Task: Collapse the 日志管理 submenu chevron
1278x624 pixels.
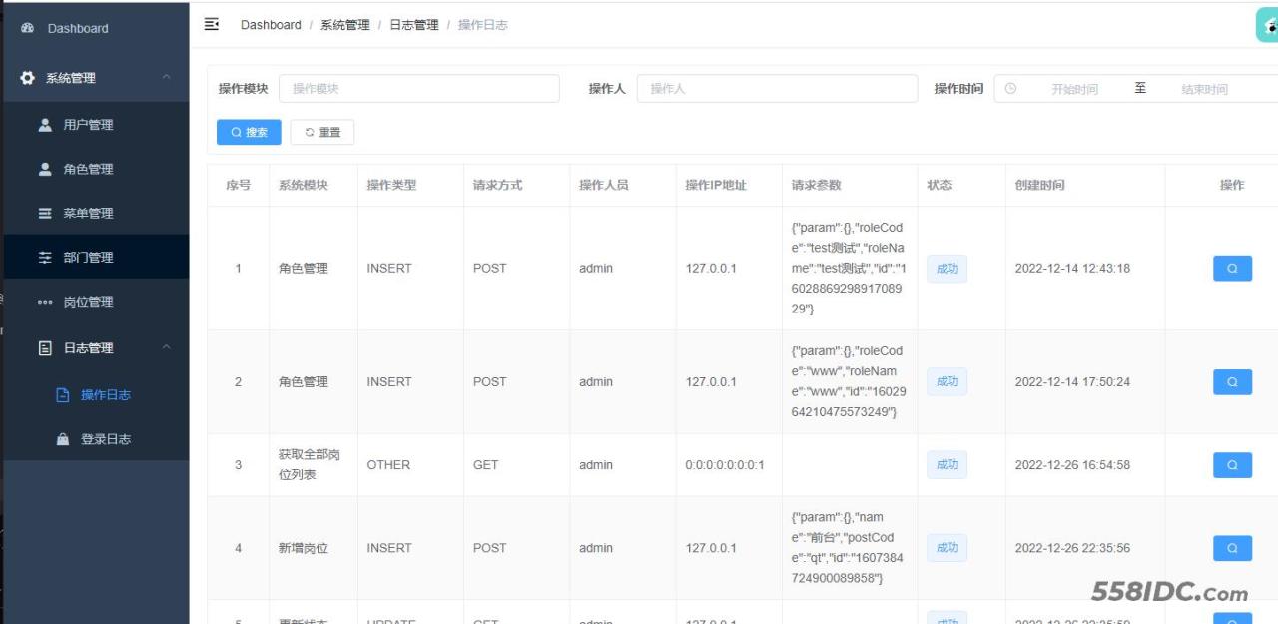Action: click(167, 347)
